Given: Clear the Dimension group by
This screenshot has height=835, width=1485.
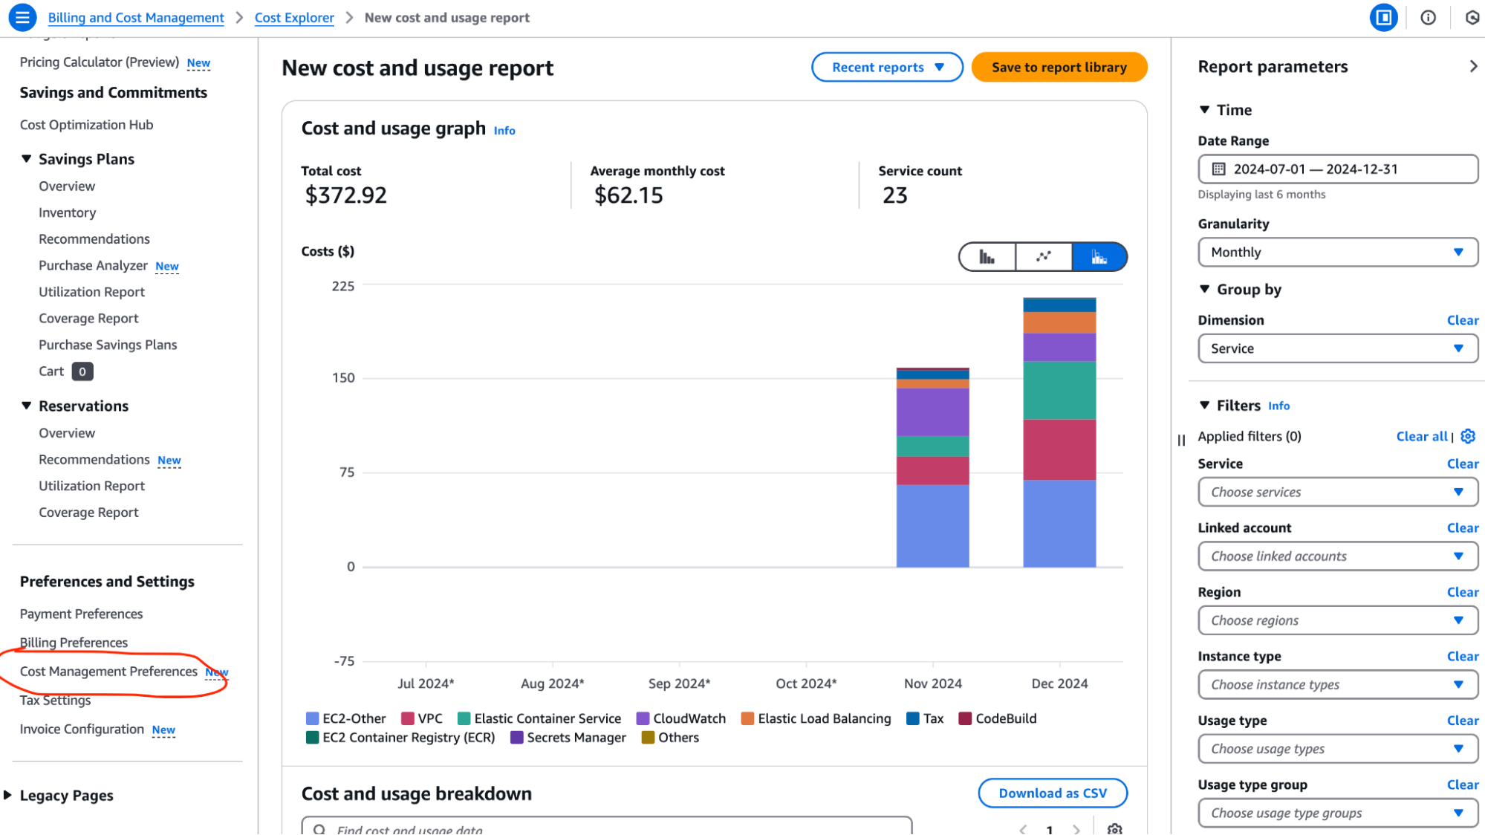Looking at the screenshot, I should pyautogui.click(x=1463, y=320).
